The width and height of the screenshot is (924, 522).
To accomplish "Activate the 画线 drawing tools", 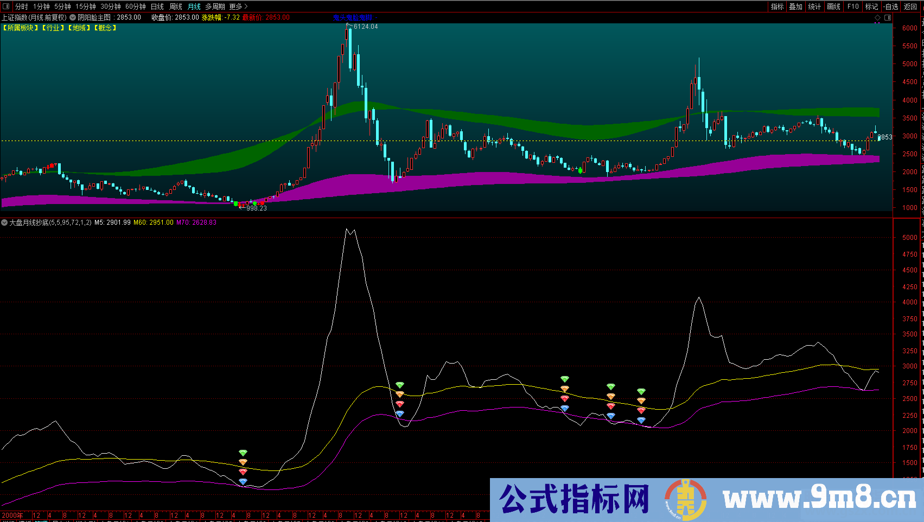I will [x=833, y=7].
